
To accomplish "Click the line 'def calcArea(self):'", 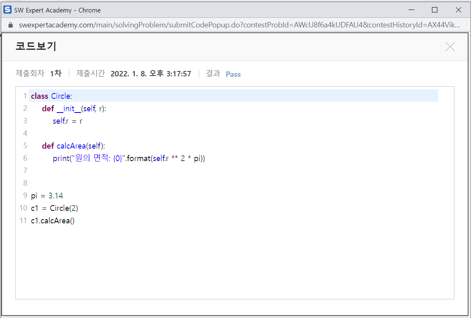I will (x=74, y=146).
